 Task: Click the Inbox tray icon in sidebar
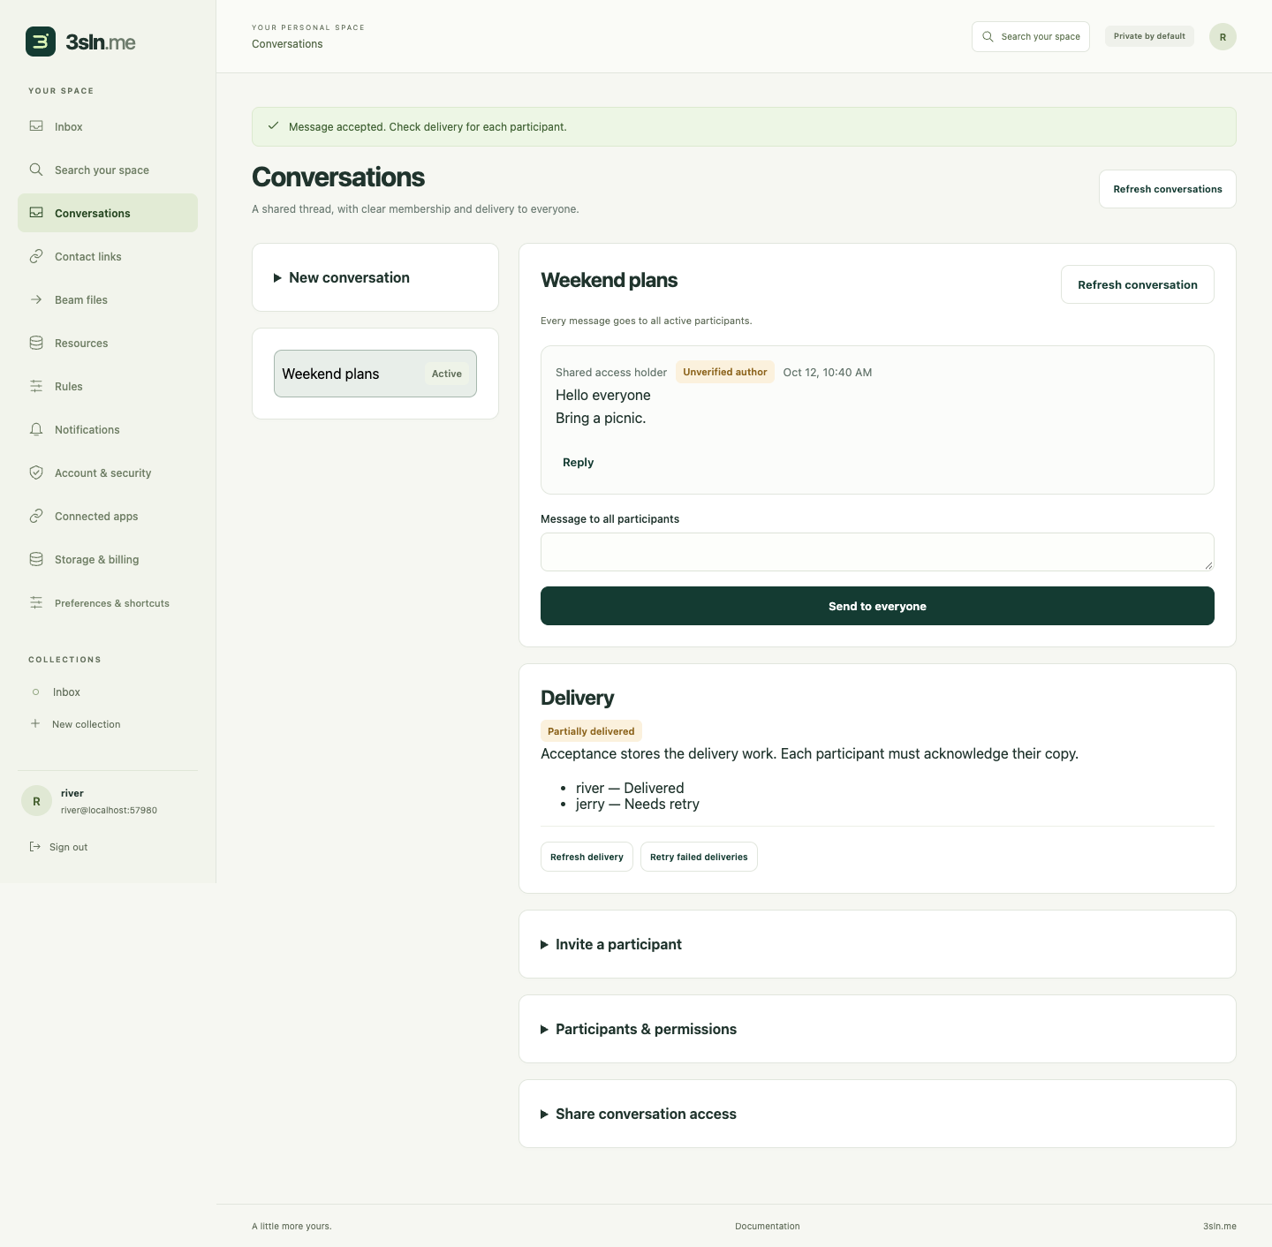[36, 126]
